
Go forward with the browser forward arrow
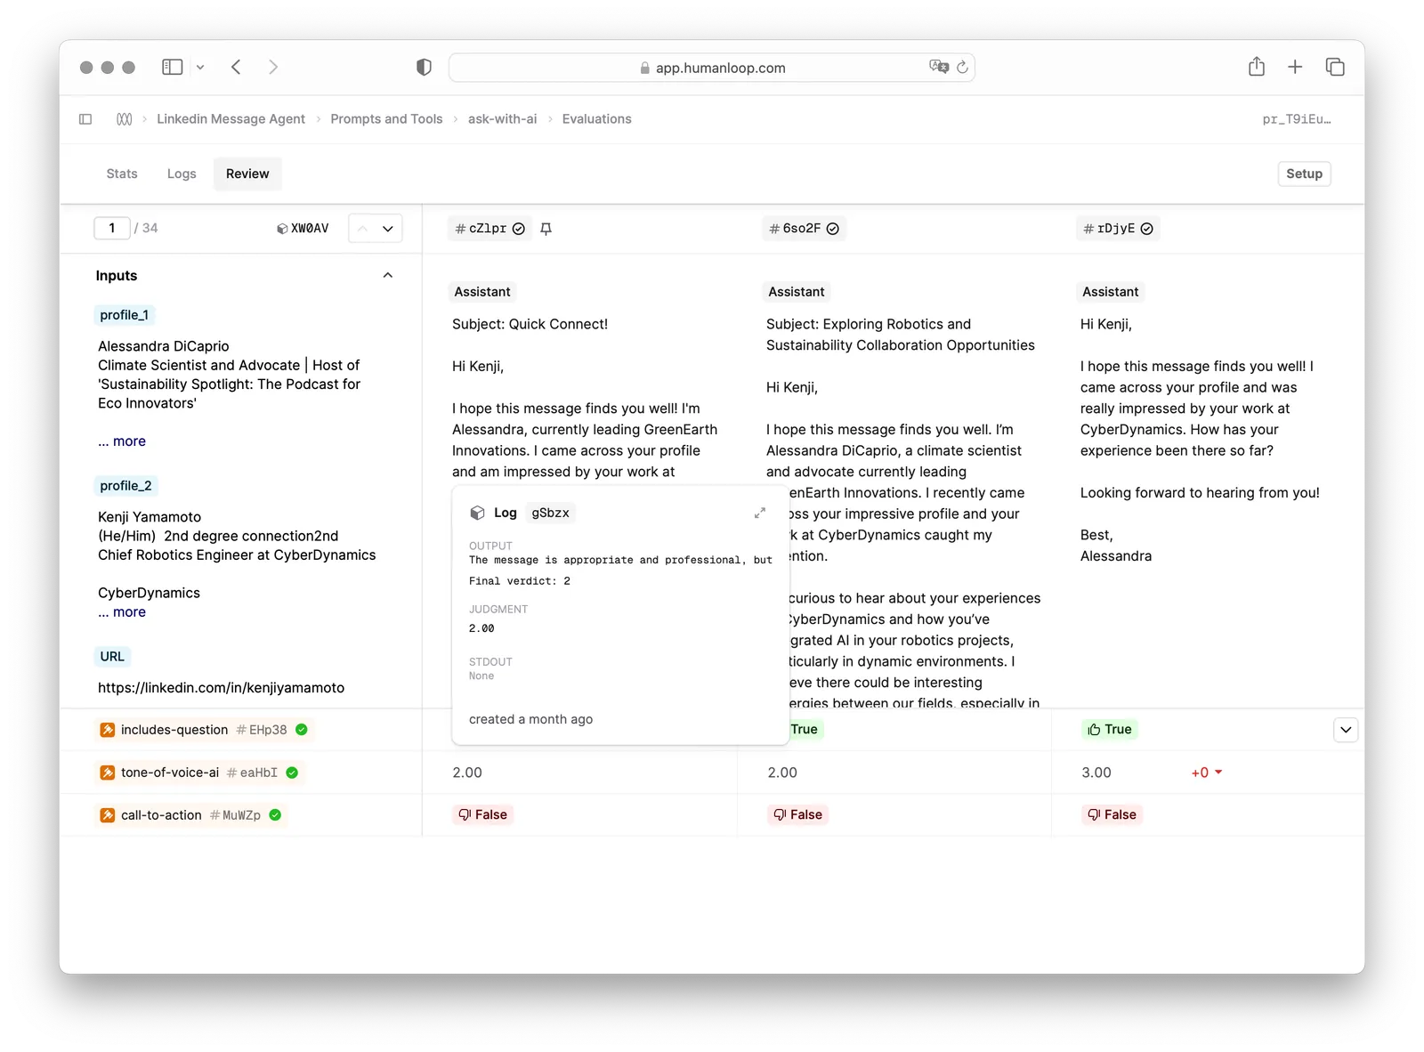coord(273,67)
